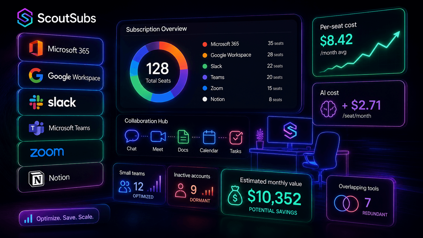Click the 128 Total Seats donut chart

pos(159,72)
